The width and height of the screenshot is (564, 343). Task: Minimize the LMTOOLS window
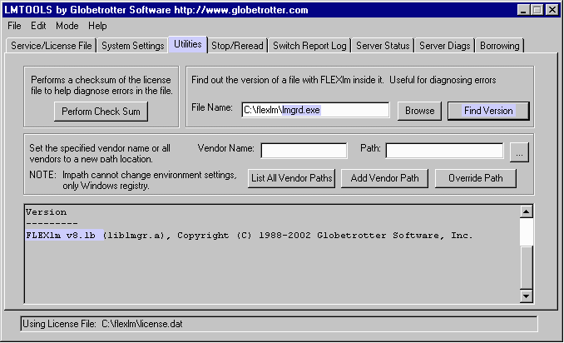(x=523, y=10)
